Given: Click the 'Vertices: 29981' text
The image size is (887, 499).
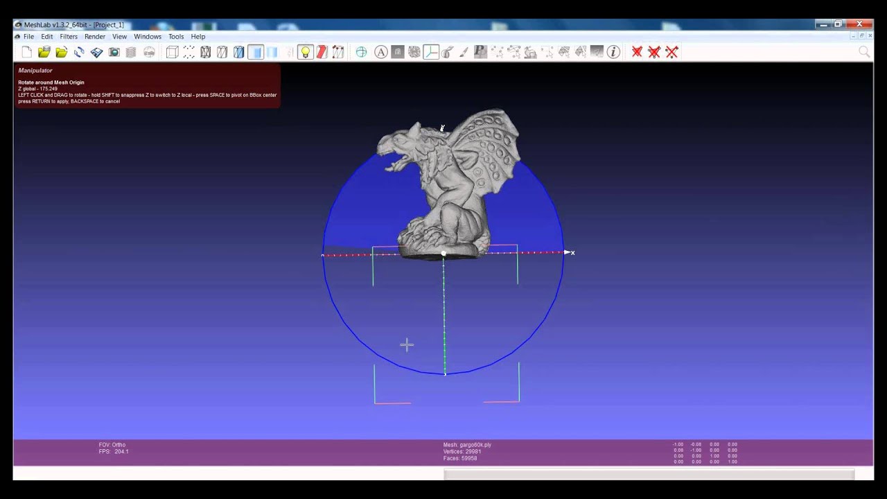Looking at the screenshot, I should 462,451.
